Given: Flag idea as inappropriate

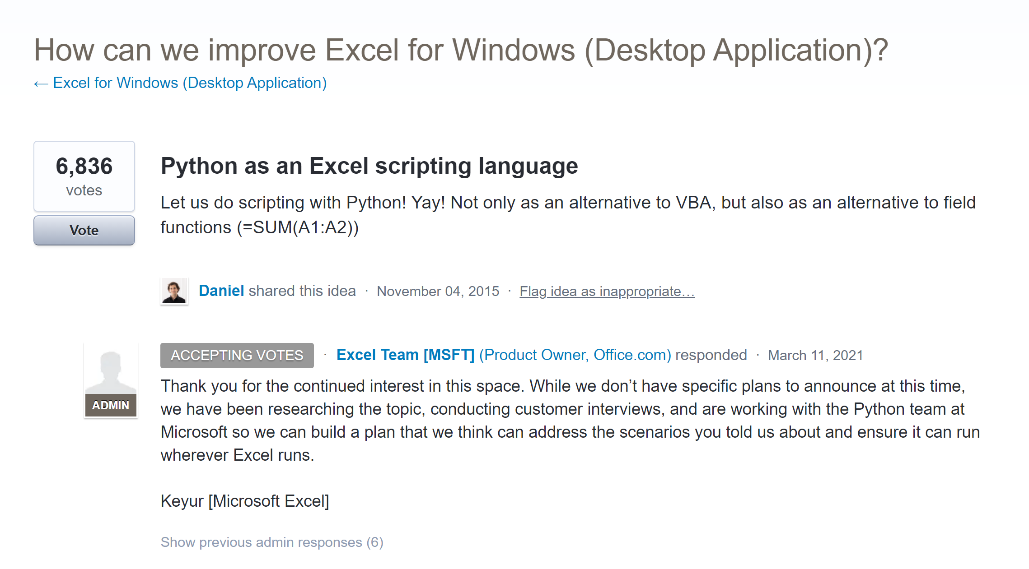Looking at the screenshot, I should pos(607,291).
